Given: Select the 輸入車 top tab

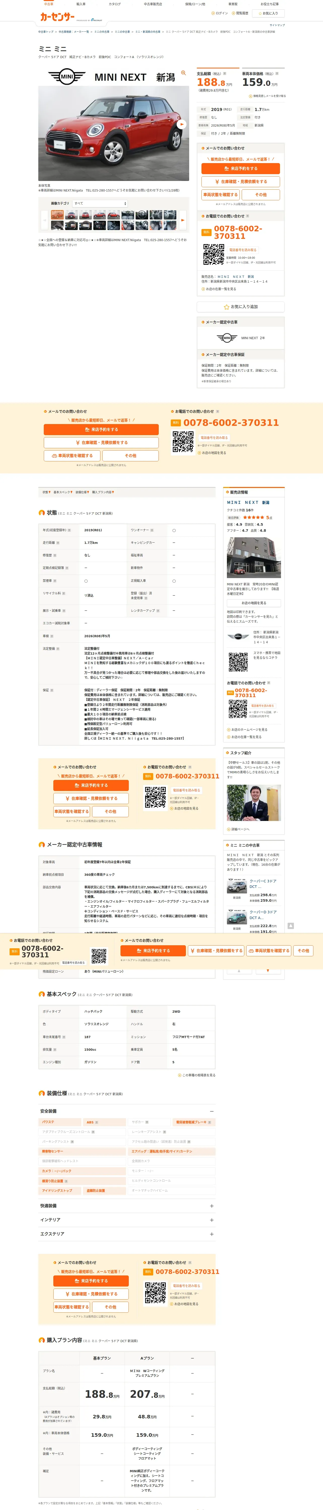Looking at the screenshot, I should pos(81,4).
